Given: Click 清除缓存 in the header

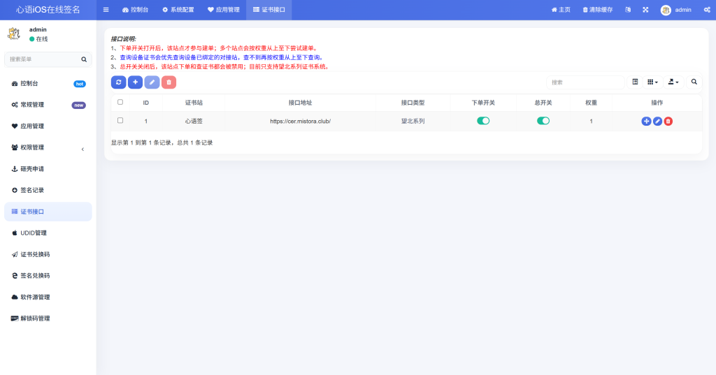Looking at the screenshot, I should (598, 10).
